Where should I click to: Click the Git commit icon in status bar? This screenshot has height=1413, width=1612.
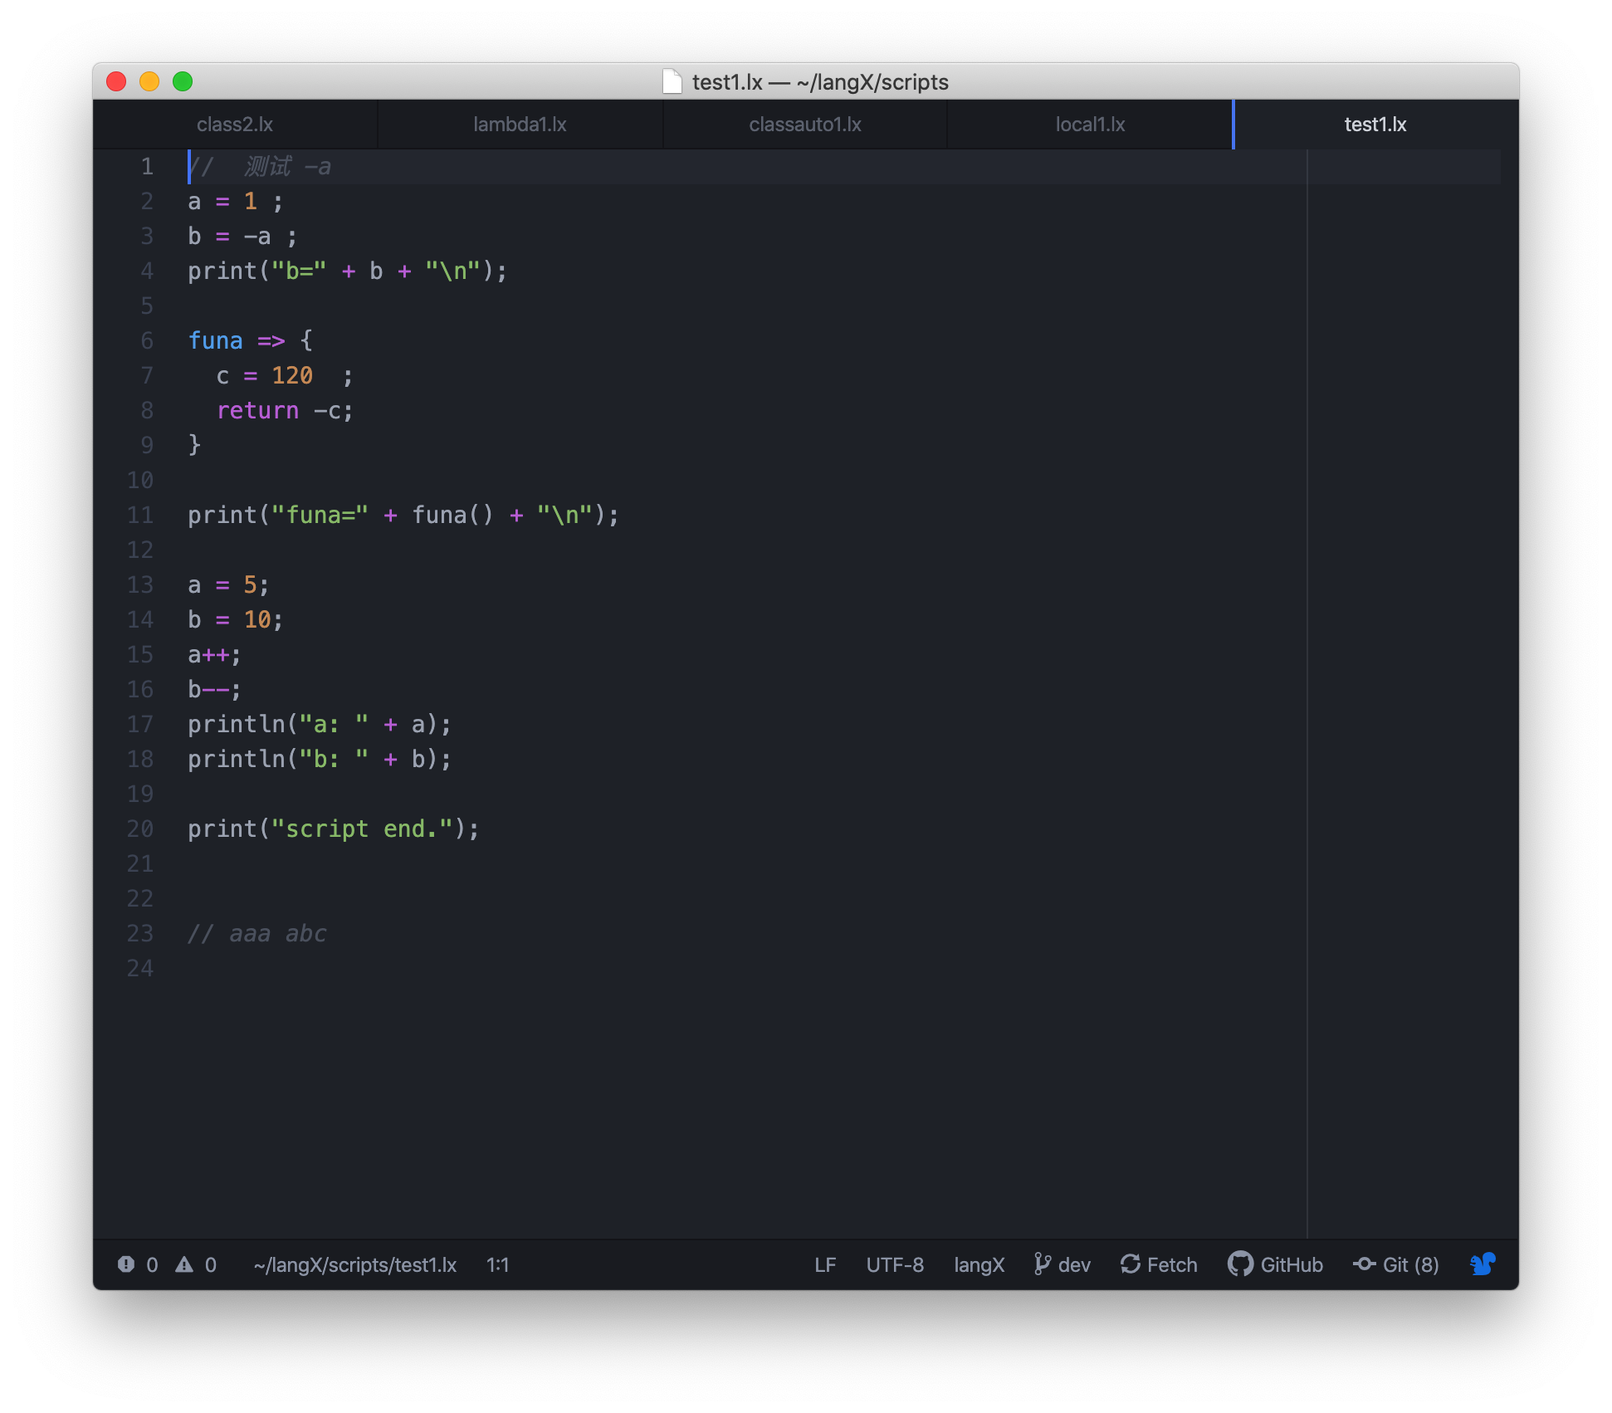pos(1364,1264)
